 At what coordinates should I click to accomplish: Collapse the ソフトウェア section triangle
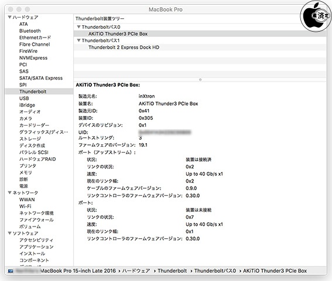point(9,233)
